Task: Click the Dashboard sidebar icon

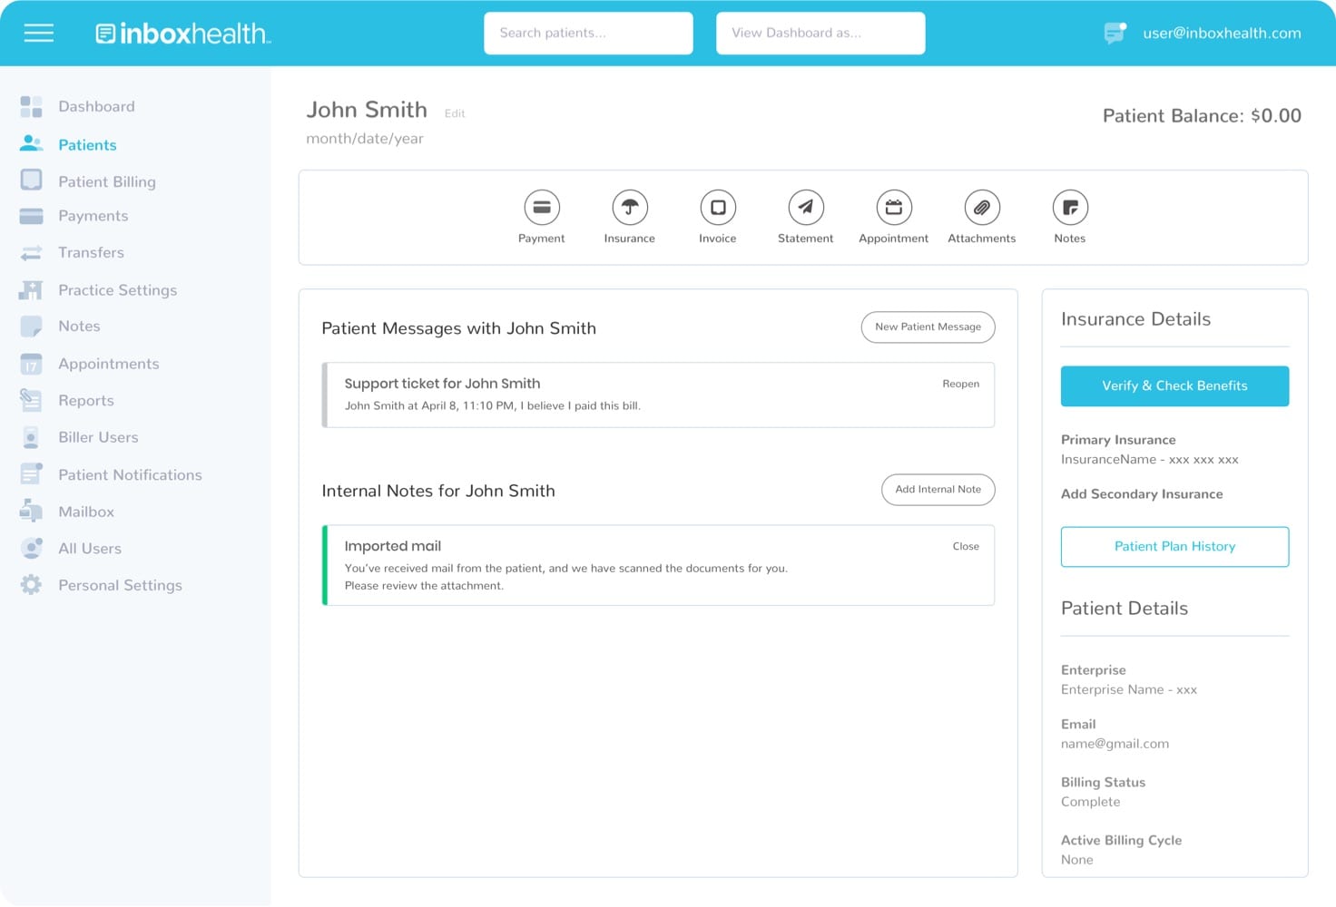Action: coord(31,107)
